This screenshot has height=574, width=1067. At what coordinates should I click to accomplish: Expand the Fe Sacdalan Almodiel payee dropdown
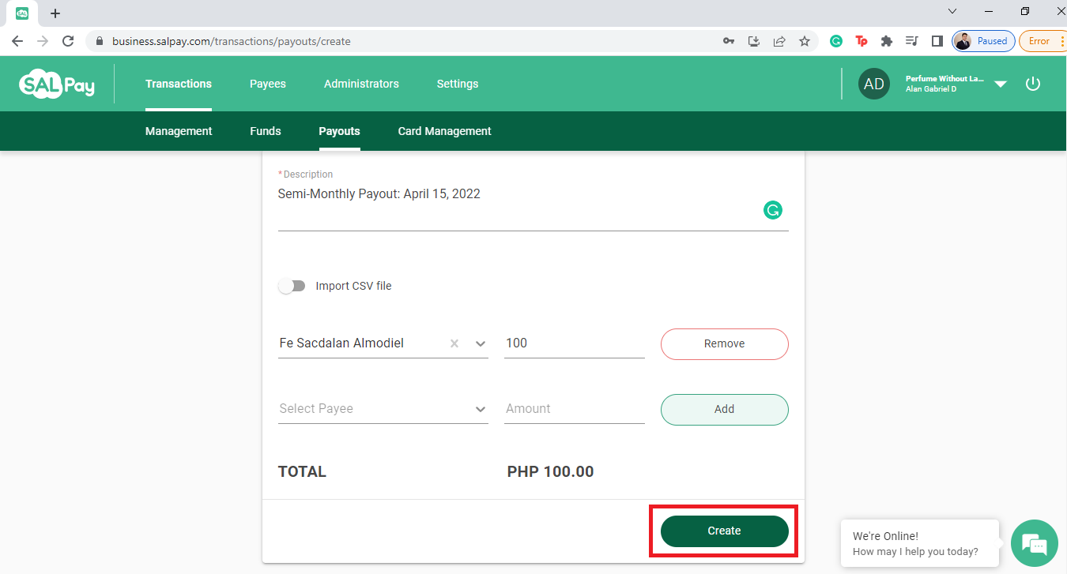[480, 343]
